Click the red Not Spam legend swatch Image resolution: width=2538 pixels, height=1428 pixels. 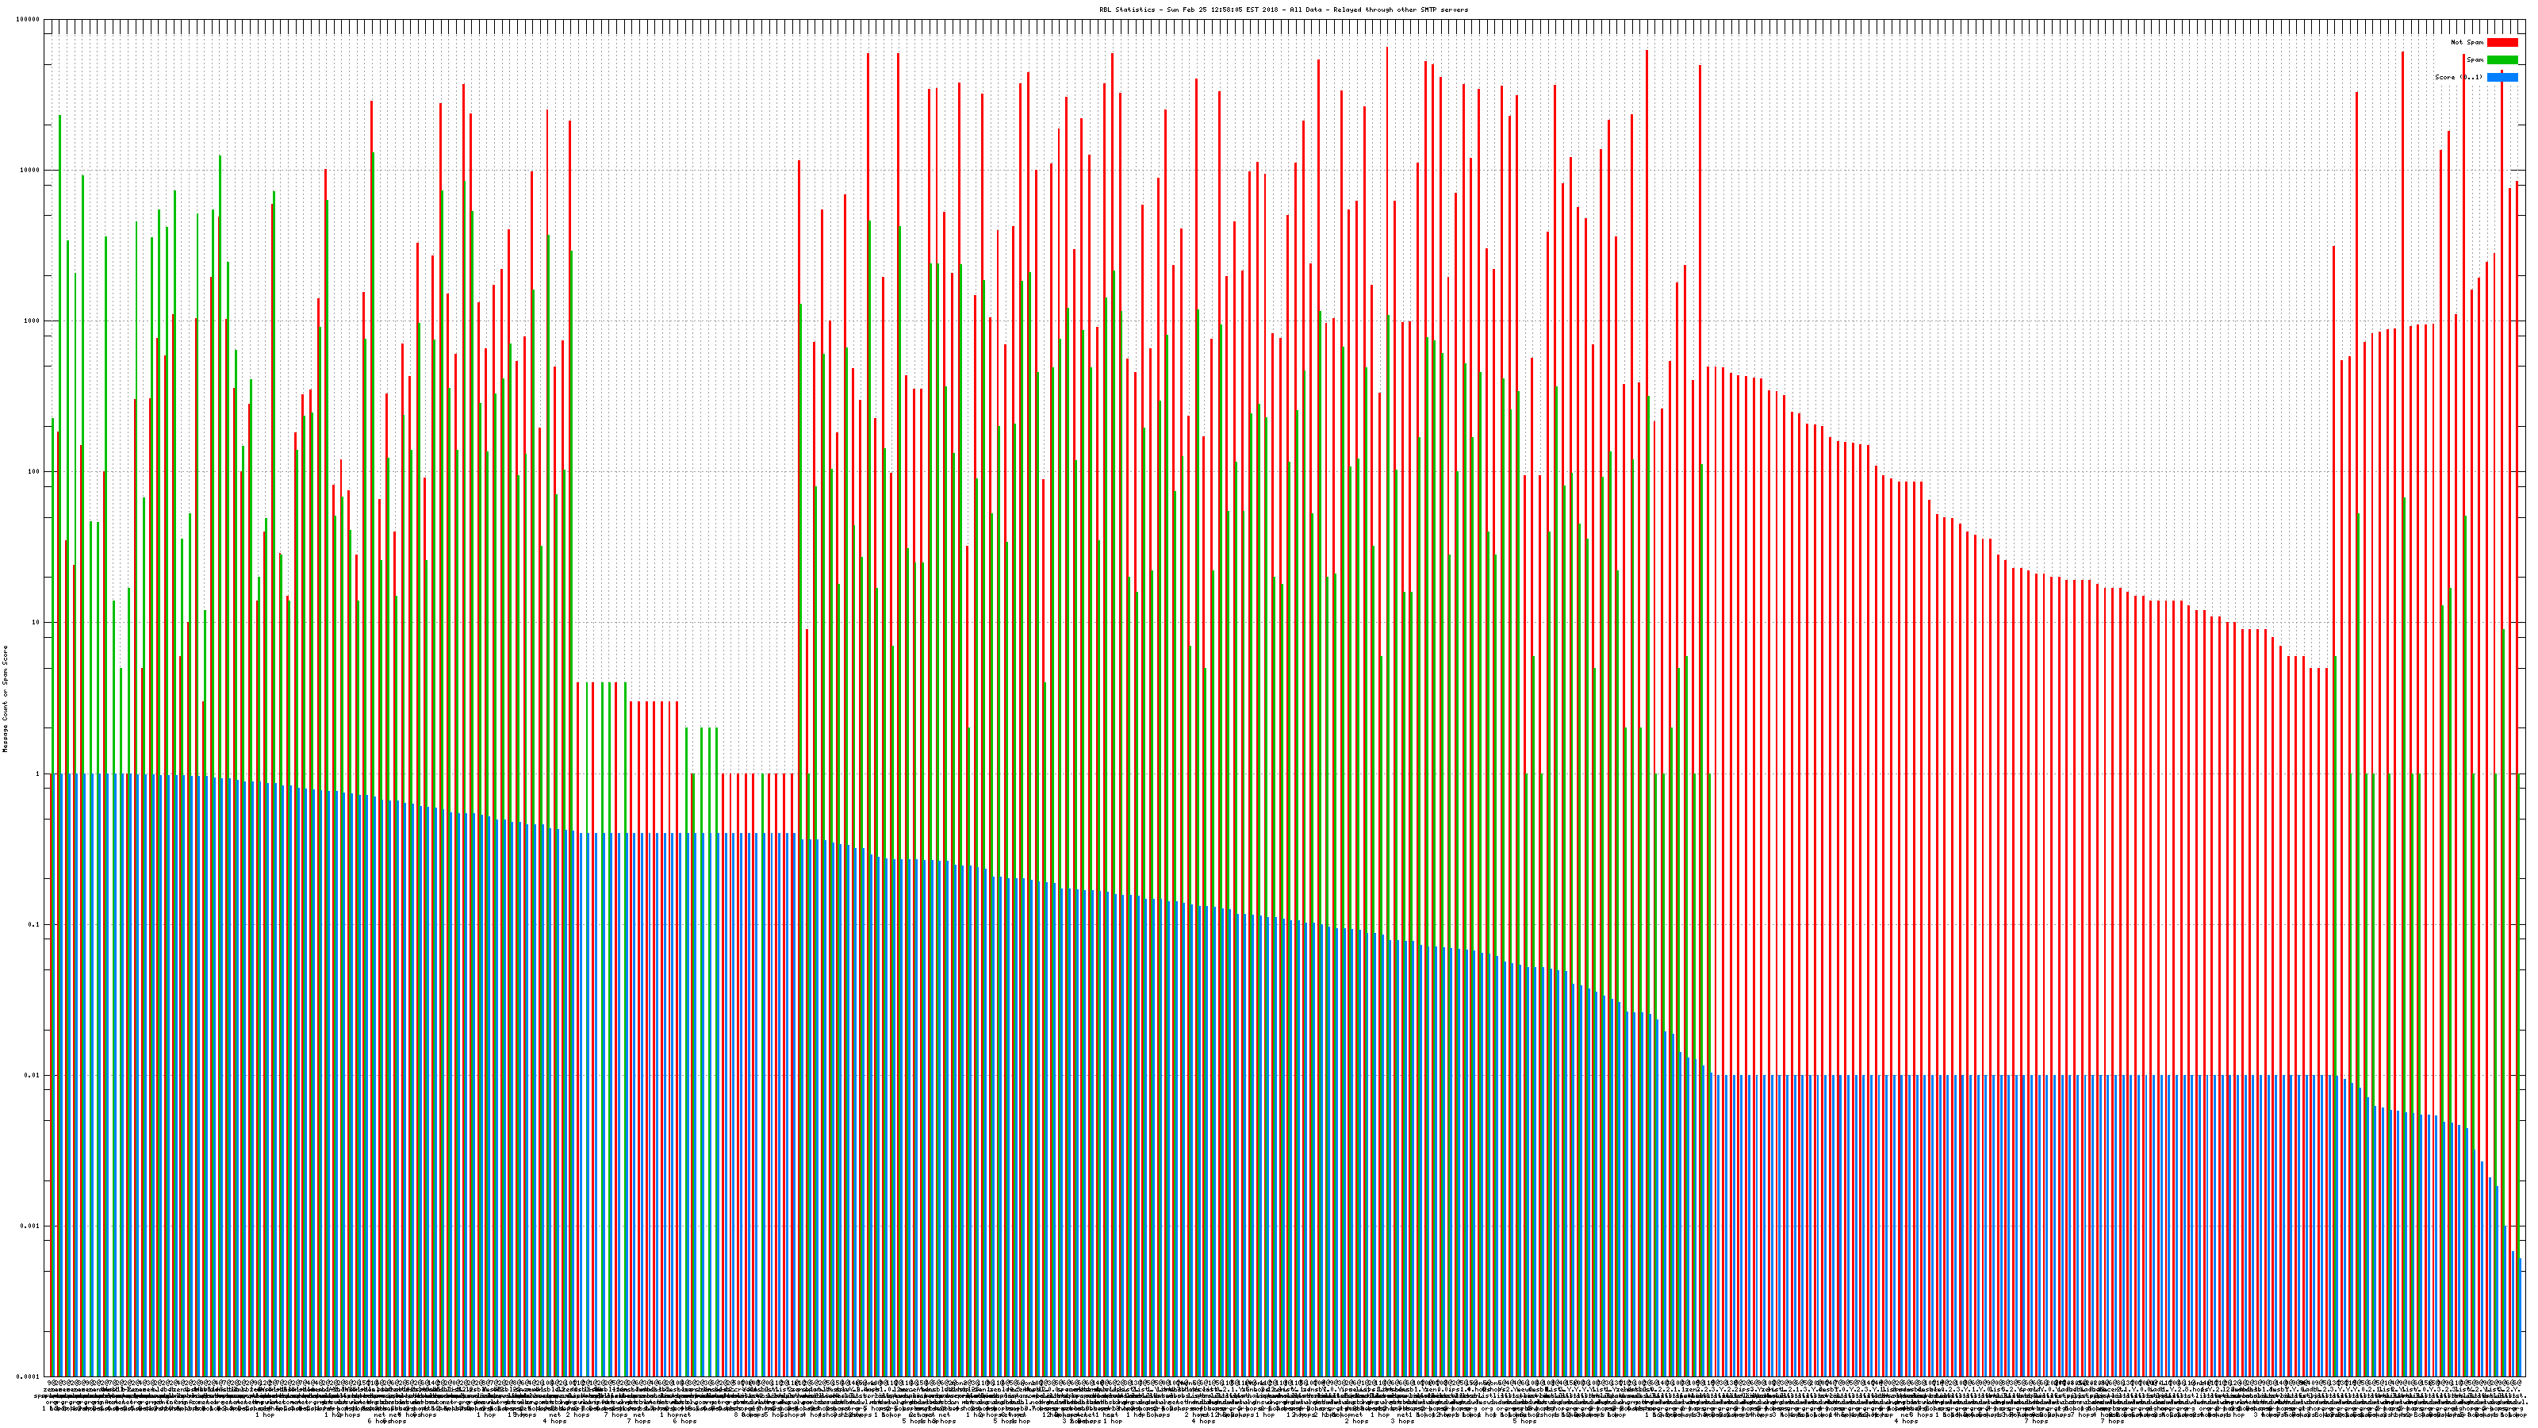coord(2502,42)
